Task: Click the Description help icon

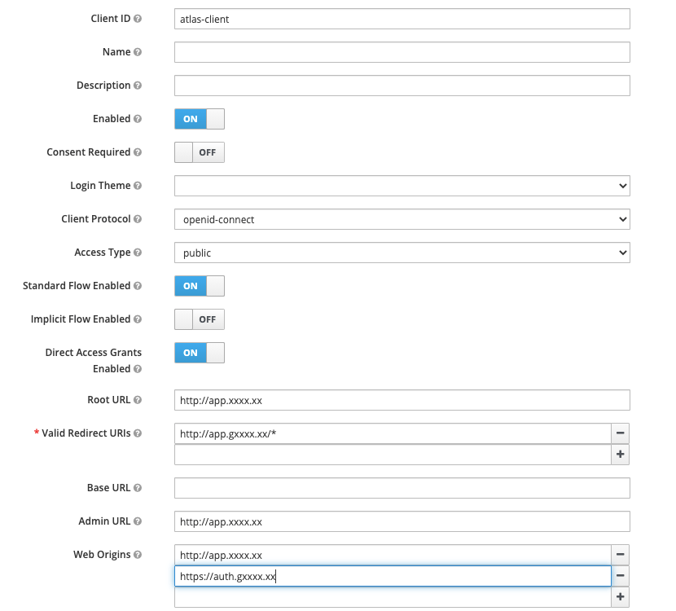Action: 137,85
